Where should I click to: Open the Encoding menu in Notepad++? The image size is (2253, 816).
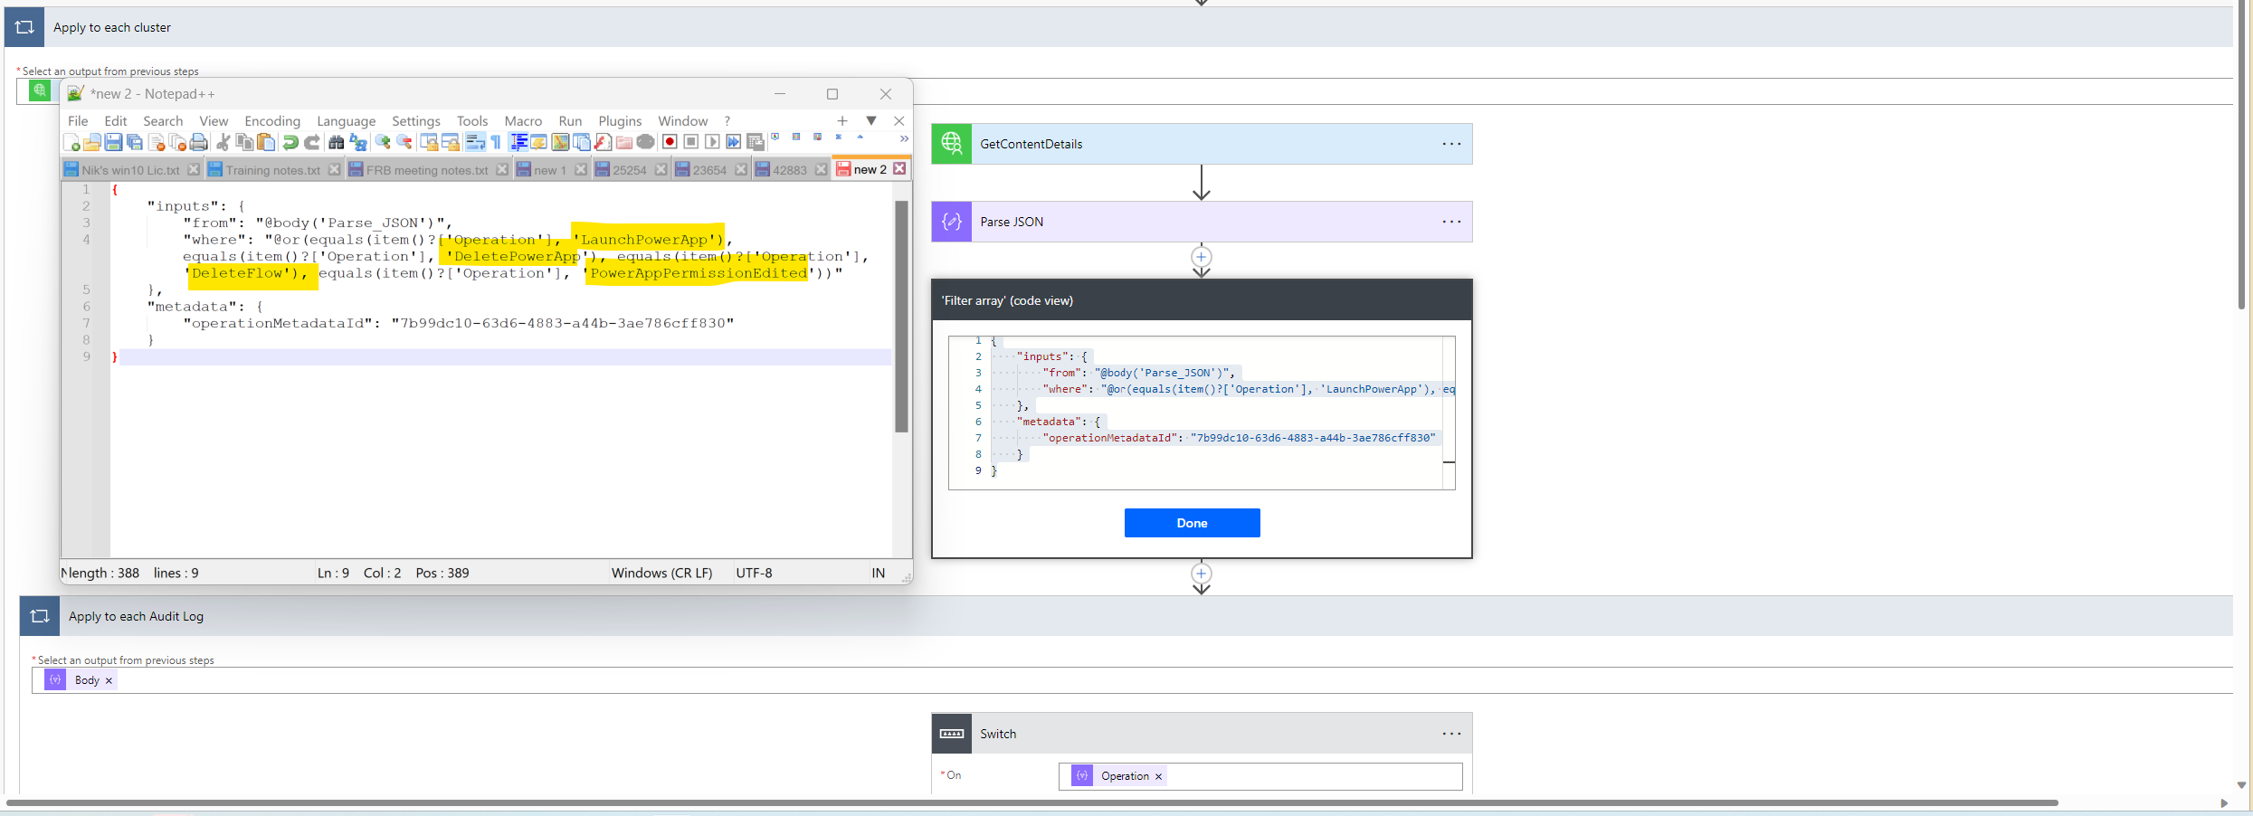[x=272, y=121]
